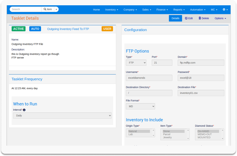The image size is (237, 156).
Task: Click the Edit pencil icon button
Action: click(189, 18)
